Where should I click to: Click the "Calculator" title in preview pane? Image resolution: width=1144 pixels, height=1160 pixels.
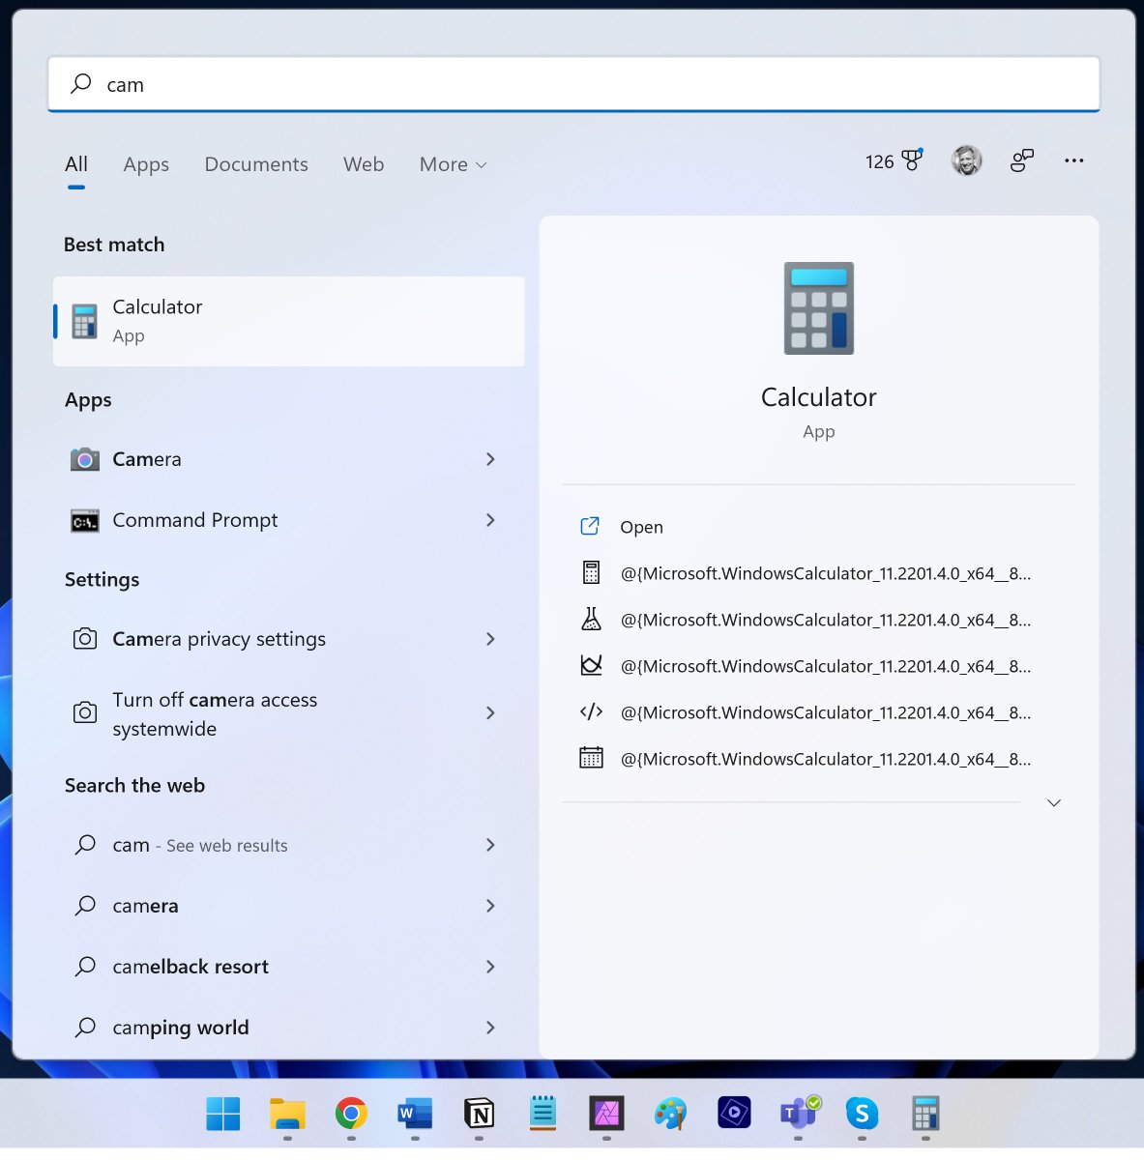tap(819, 397)
